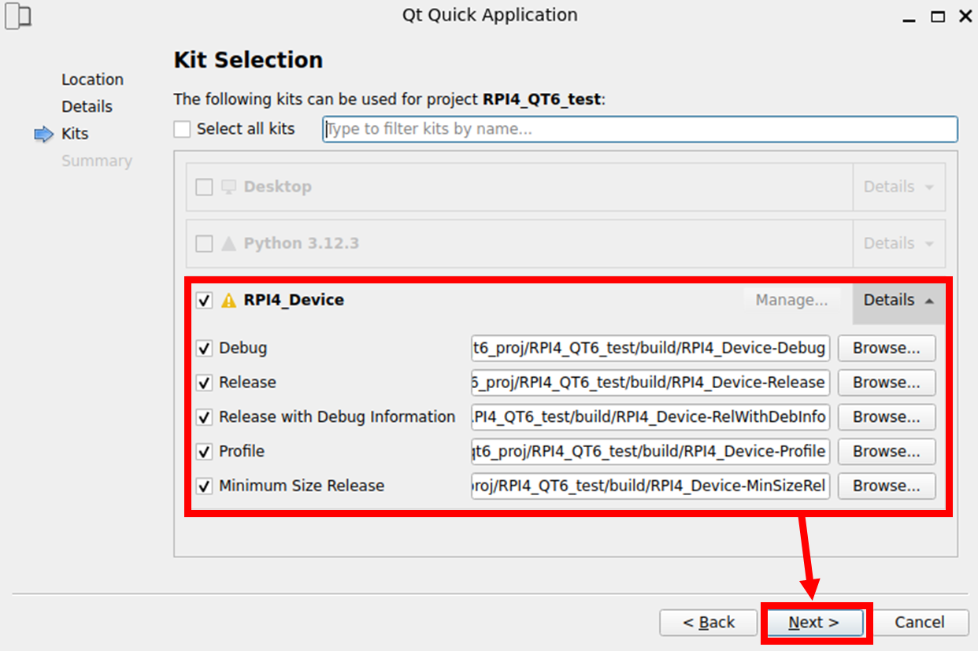Uncheck the Debug build configuration

click(x=204, y=348)
